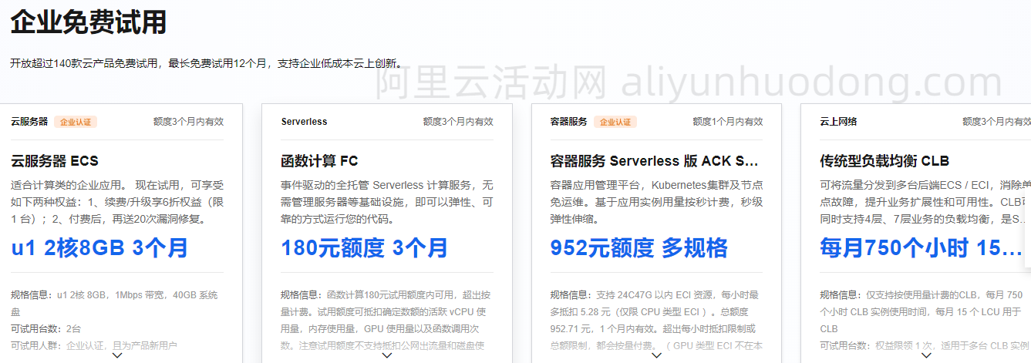Click the 每月750个小时 offer text
This screenshot has height=363, width=1031.
[x=921, y=248]
